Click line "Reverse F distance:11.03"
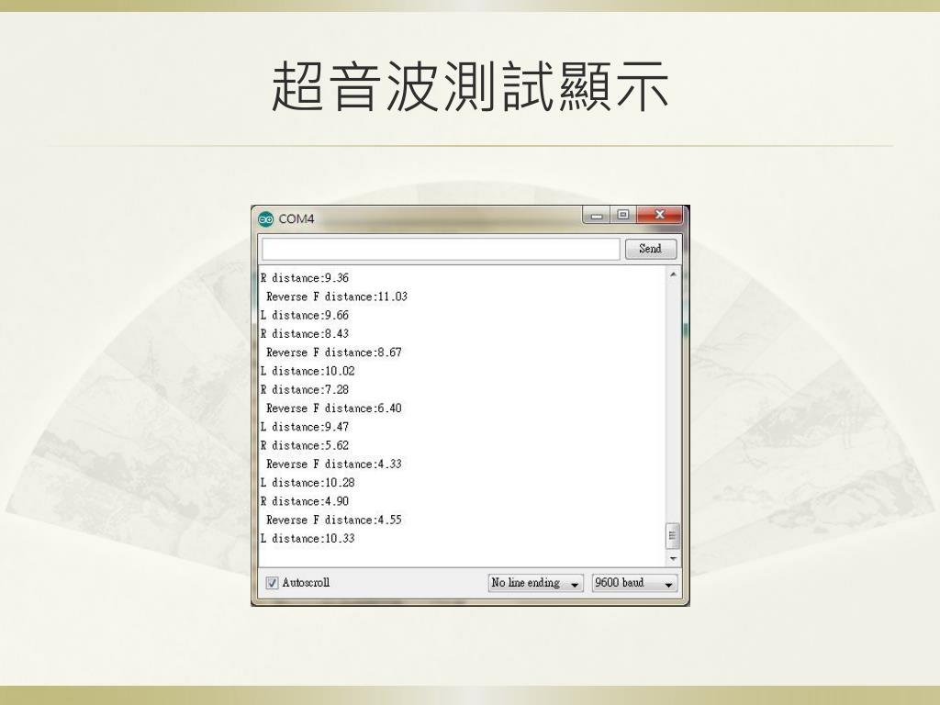Image resolution: width=940 pixels, height=705 pixels. 336,297
